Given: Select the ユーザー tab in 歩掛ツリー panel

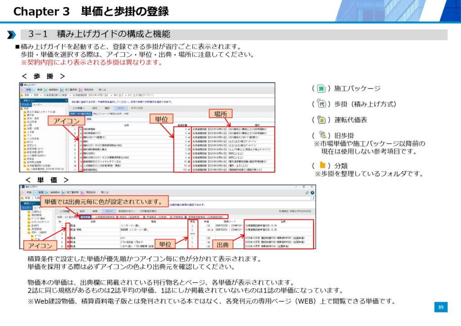Looking at the screenshot, I should click(x=38, y=104).
